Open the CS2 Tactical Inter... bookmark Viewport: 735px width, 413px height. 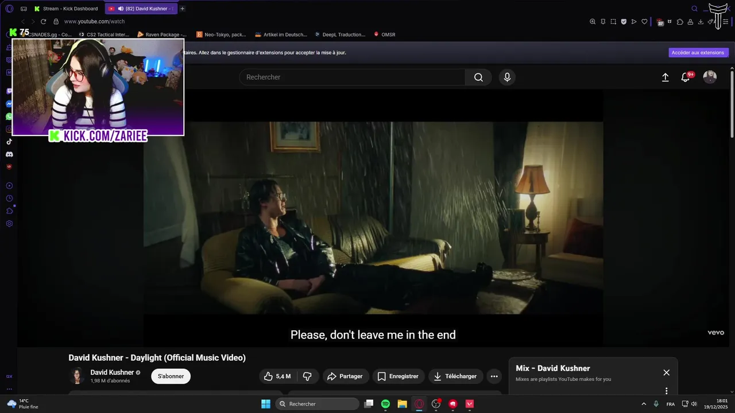coord(103,34)
